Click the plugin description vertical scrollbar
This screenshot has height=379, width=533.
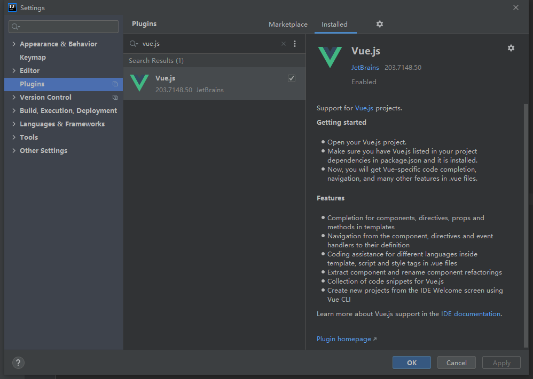pos(526,224)
